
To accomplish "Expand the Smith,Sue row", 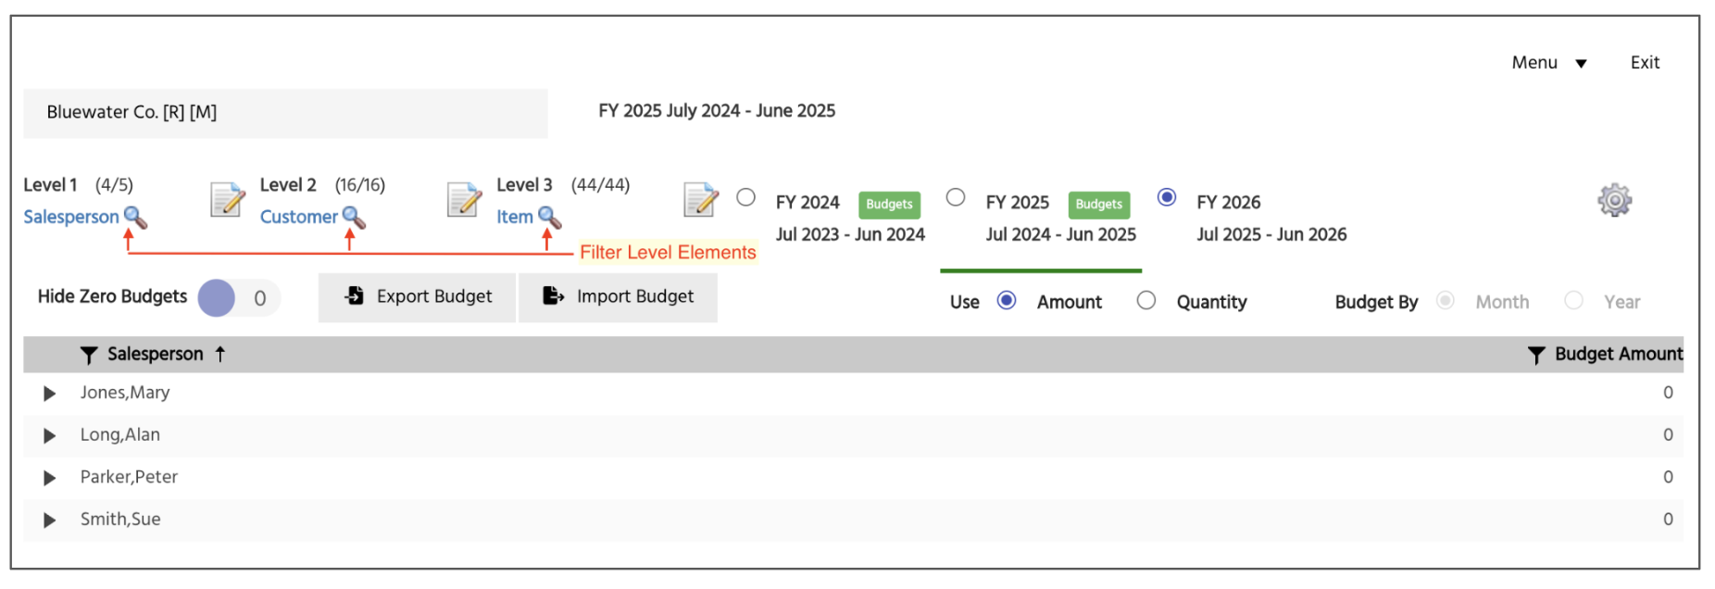I will click(49, 520).
